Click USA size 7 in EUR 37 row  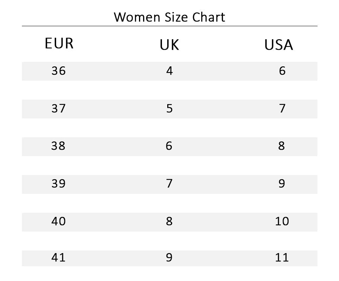282,109
